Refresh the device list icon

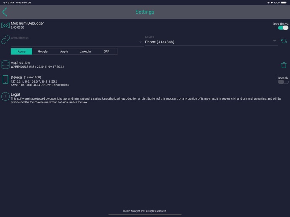pyautogui.click(x=284, y=41)
